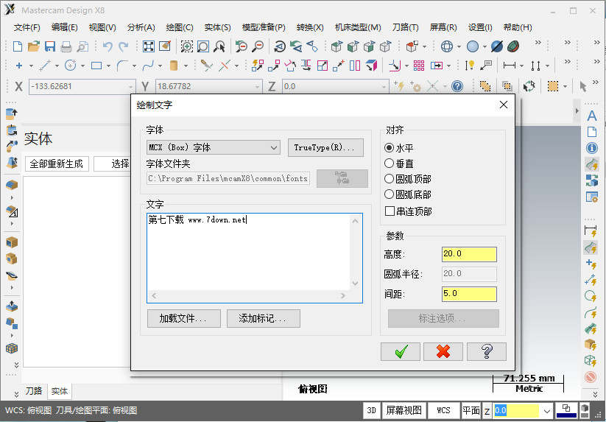This screenshot has height=422, width=606.
Task: Select the fillet arc tool icon
Action: [122, 66]
